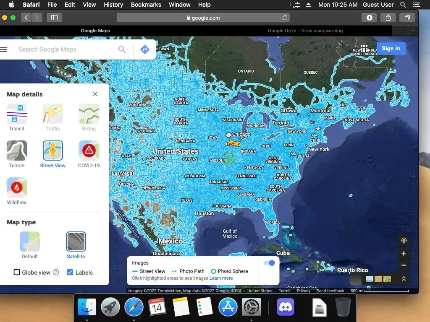Click the United States footer link
430x322 pixels.
(x=260, y=291)
